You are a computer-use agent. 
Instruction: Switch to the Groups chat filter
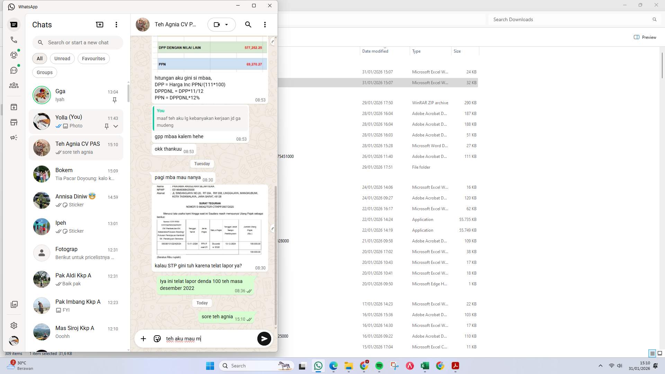44,72
